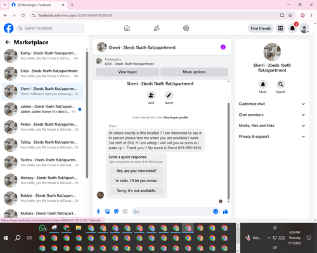Open the Pedro conversation
The height and width of the screenshot is (253, 317).
pos(42,127)
